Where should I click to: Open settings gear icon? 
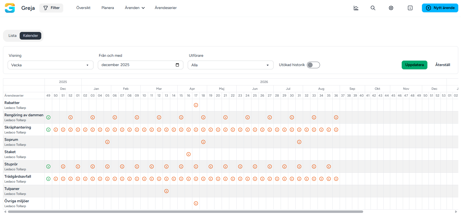pyautogui.click(x=391, y=8)
